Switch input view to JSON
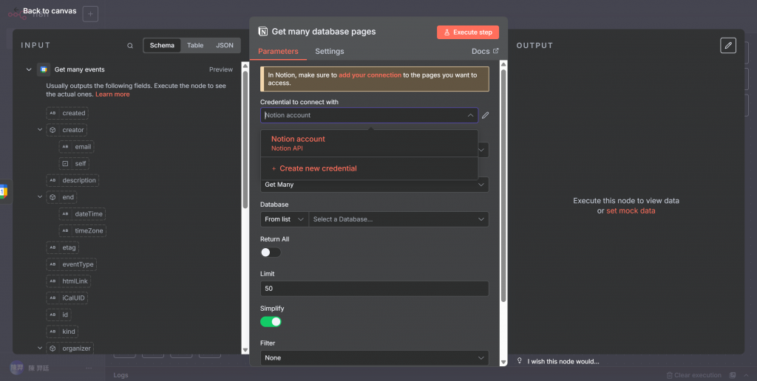Screen dimensions: 757x381 [225, 45]
